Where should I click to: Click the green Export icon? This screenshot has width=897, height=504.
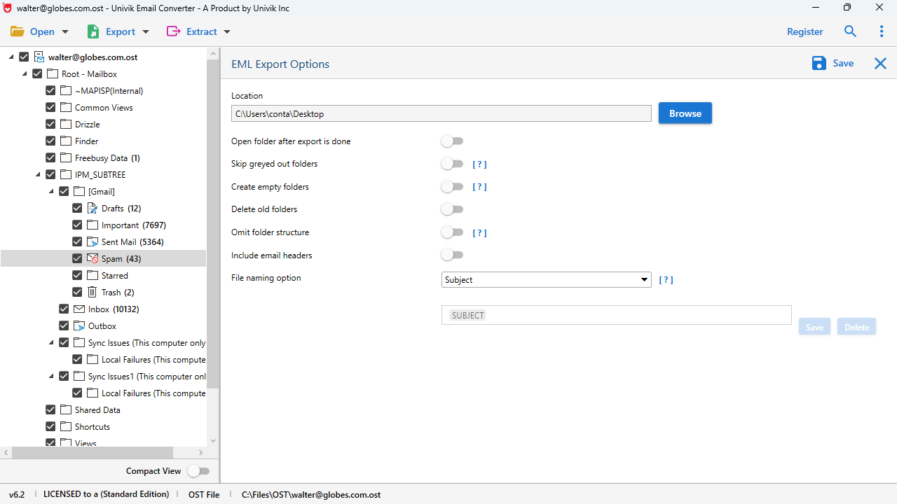(x=93, y=31)
